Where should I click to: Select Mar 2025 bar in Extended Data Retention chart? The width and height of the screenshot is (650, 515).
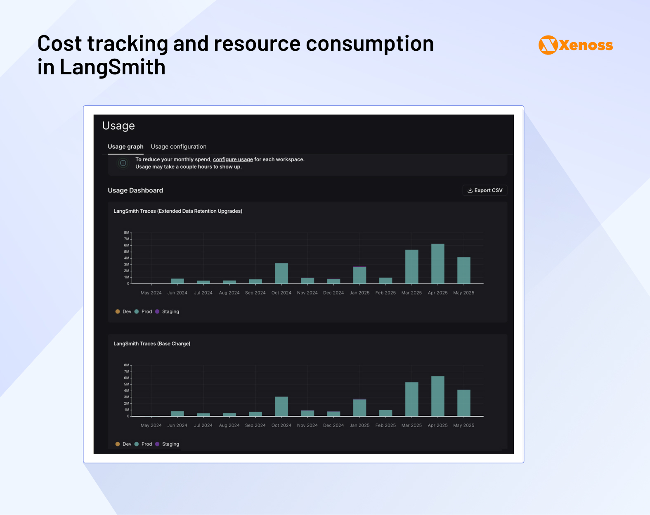(x=412, y=267)
